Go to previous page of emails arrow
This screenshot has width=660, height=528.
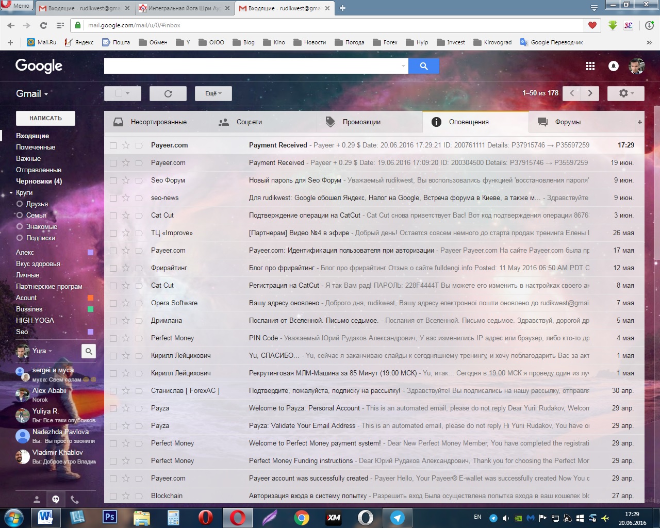coord(572,93)
